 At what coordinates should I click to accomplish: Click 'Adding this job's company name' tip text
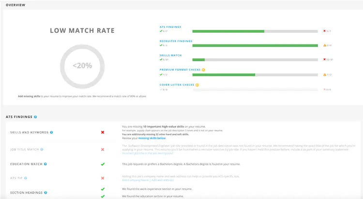click(181, 176)
